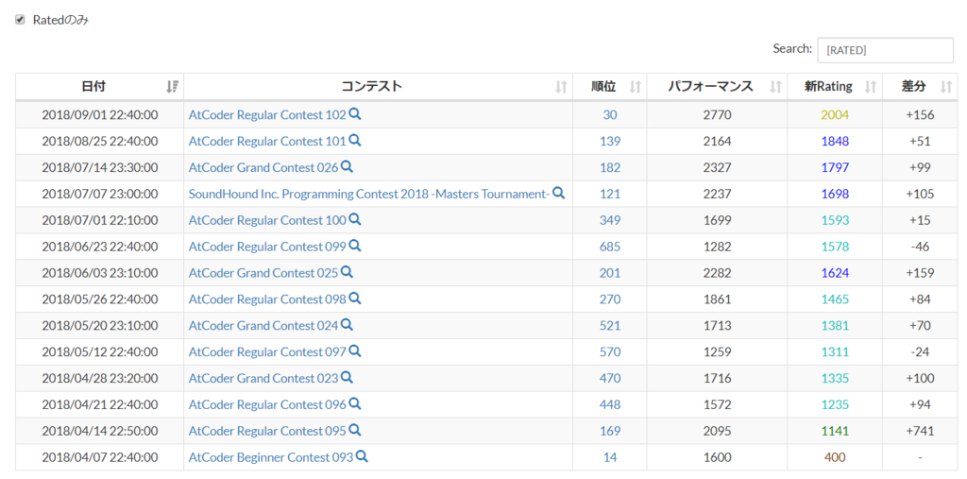
Task: Open magnifier icon for AtCoder Grand Contest 026
Action: [348, 166]
